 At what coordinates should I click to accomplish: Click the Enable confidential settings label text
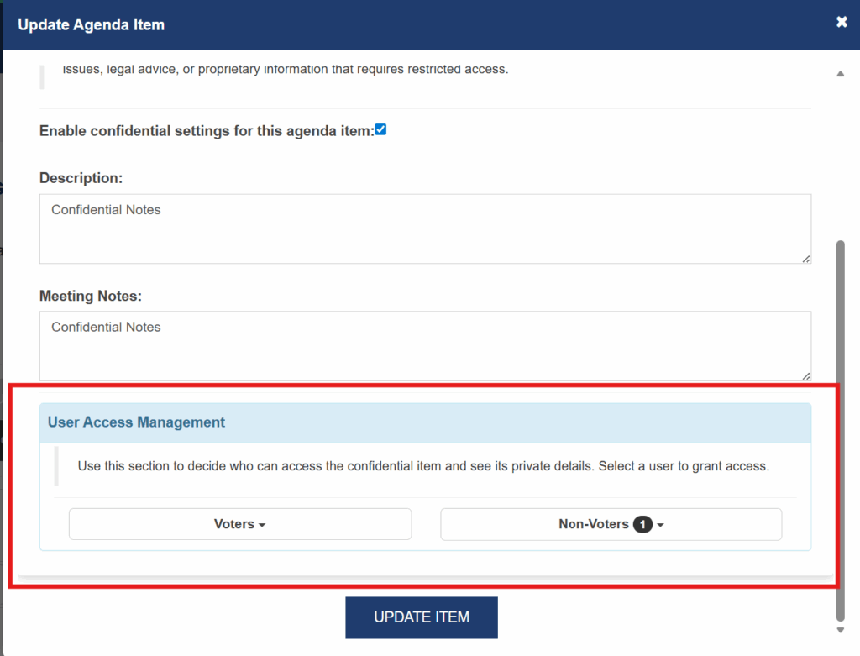click(206, 131)
